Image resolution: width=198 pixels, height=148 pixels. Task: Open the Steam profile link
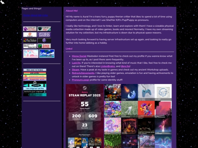(x=76, y=70)
